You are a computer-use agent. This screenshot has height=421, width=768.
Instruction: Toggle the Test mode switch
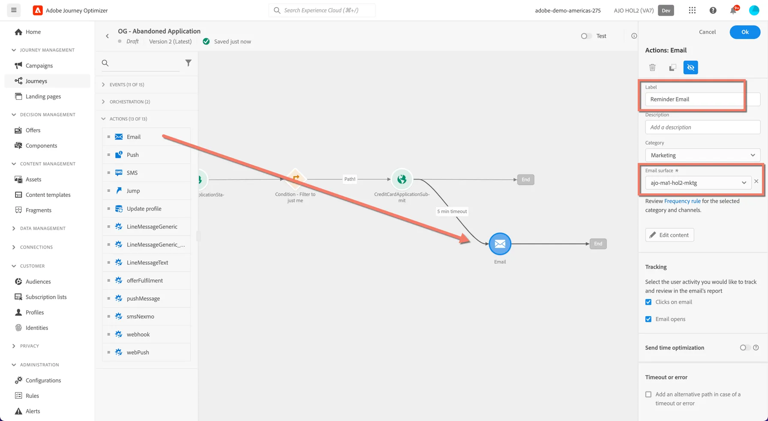click(x=586, y=36)
